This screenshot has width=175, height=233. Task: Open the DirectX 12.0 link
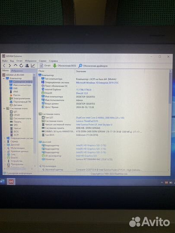click(x=82, y=93)
